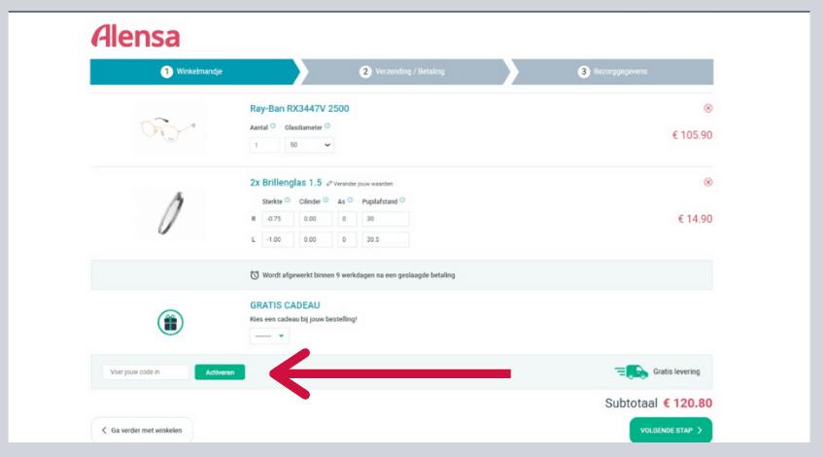Click the delivery truck icon
Image resolution: width=823 pixels, height=457 pixels.
pos(632,371)
